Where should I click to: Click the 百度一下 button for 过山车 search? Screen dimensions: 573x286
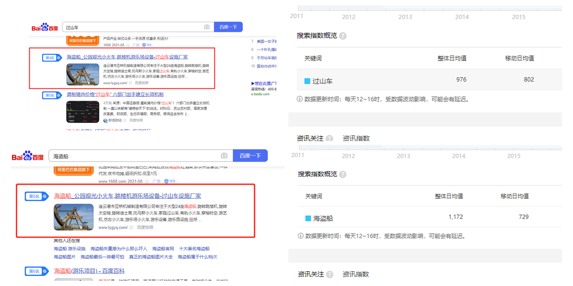pyautogui.click(x=228, y=27)
